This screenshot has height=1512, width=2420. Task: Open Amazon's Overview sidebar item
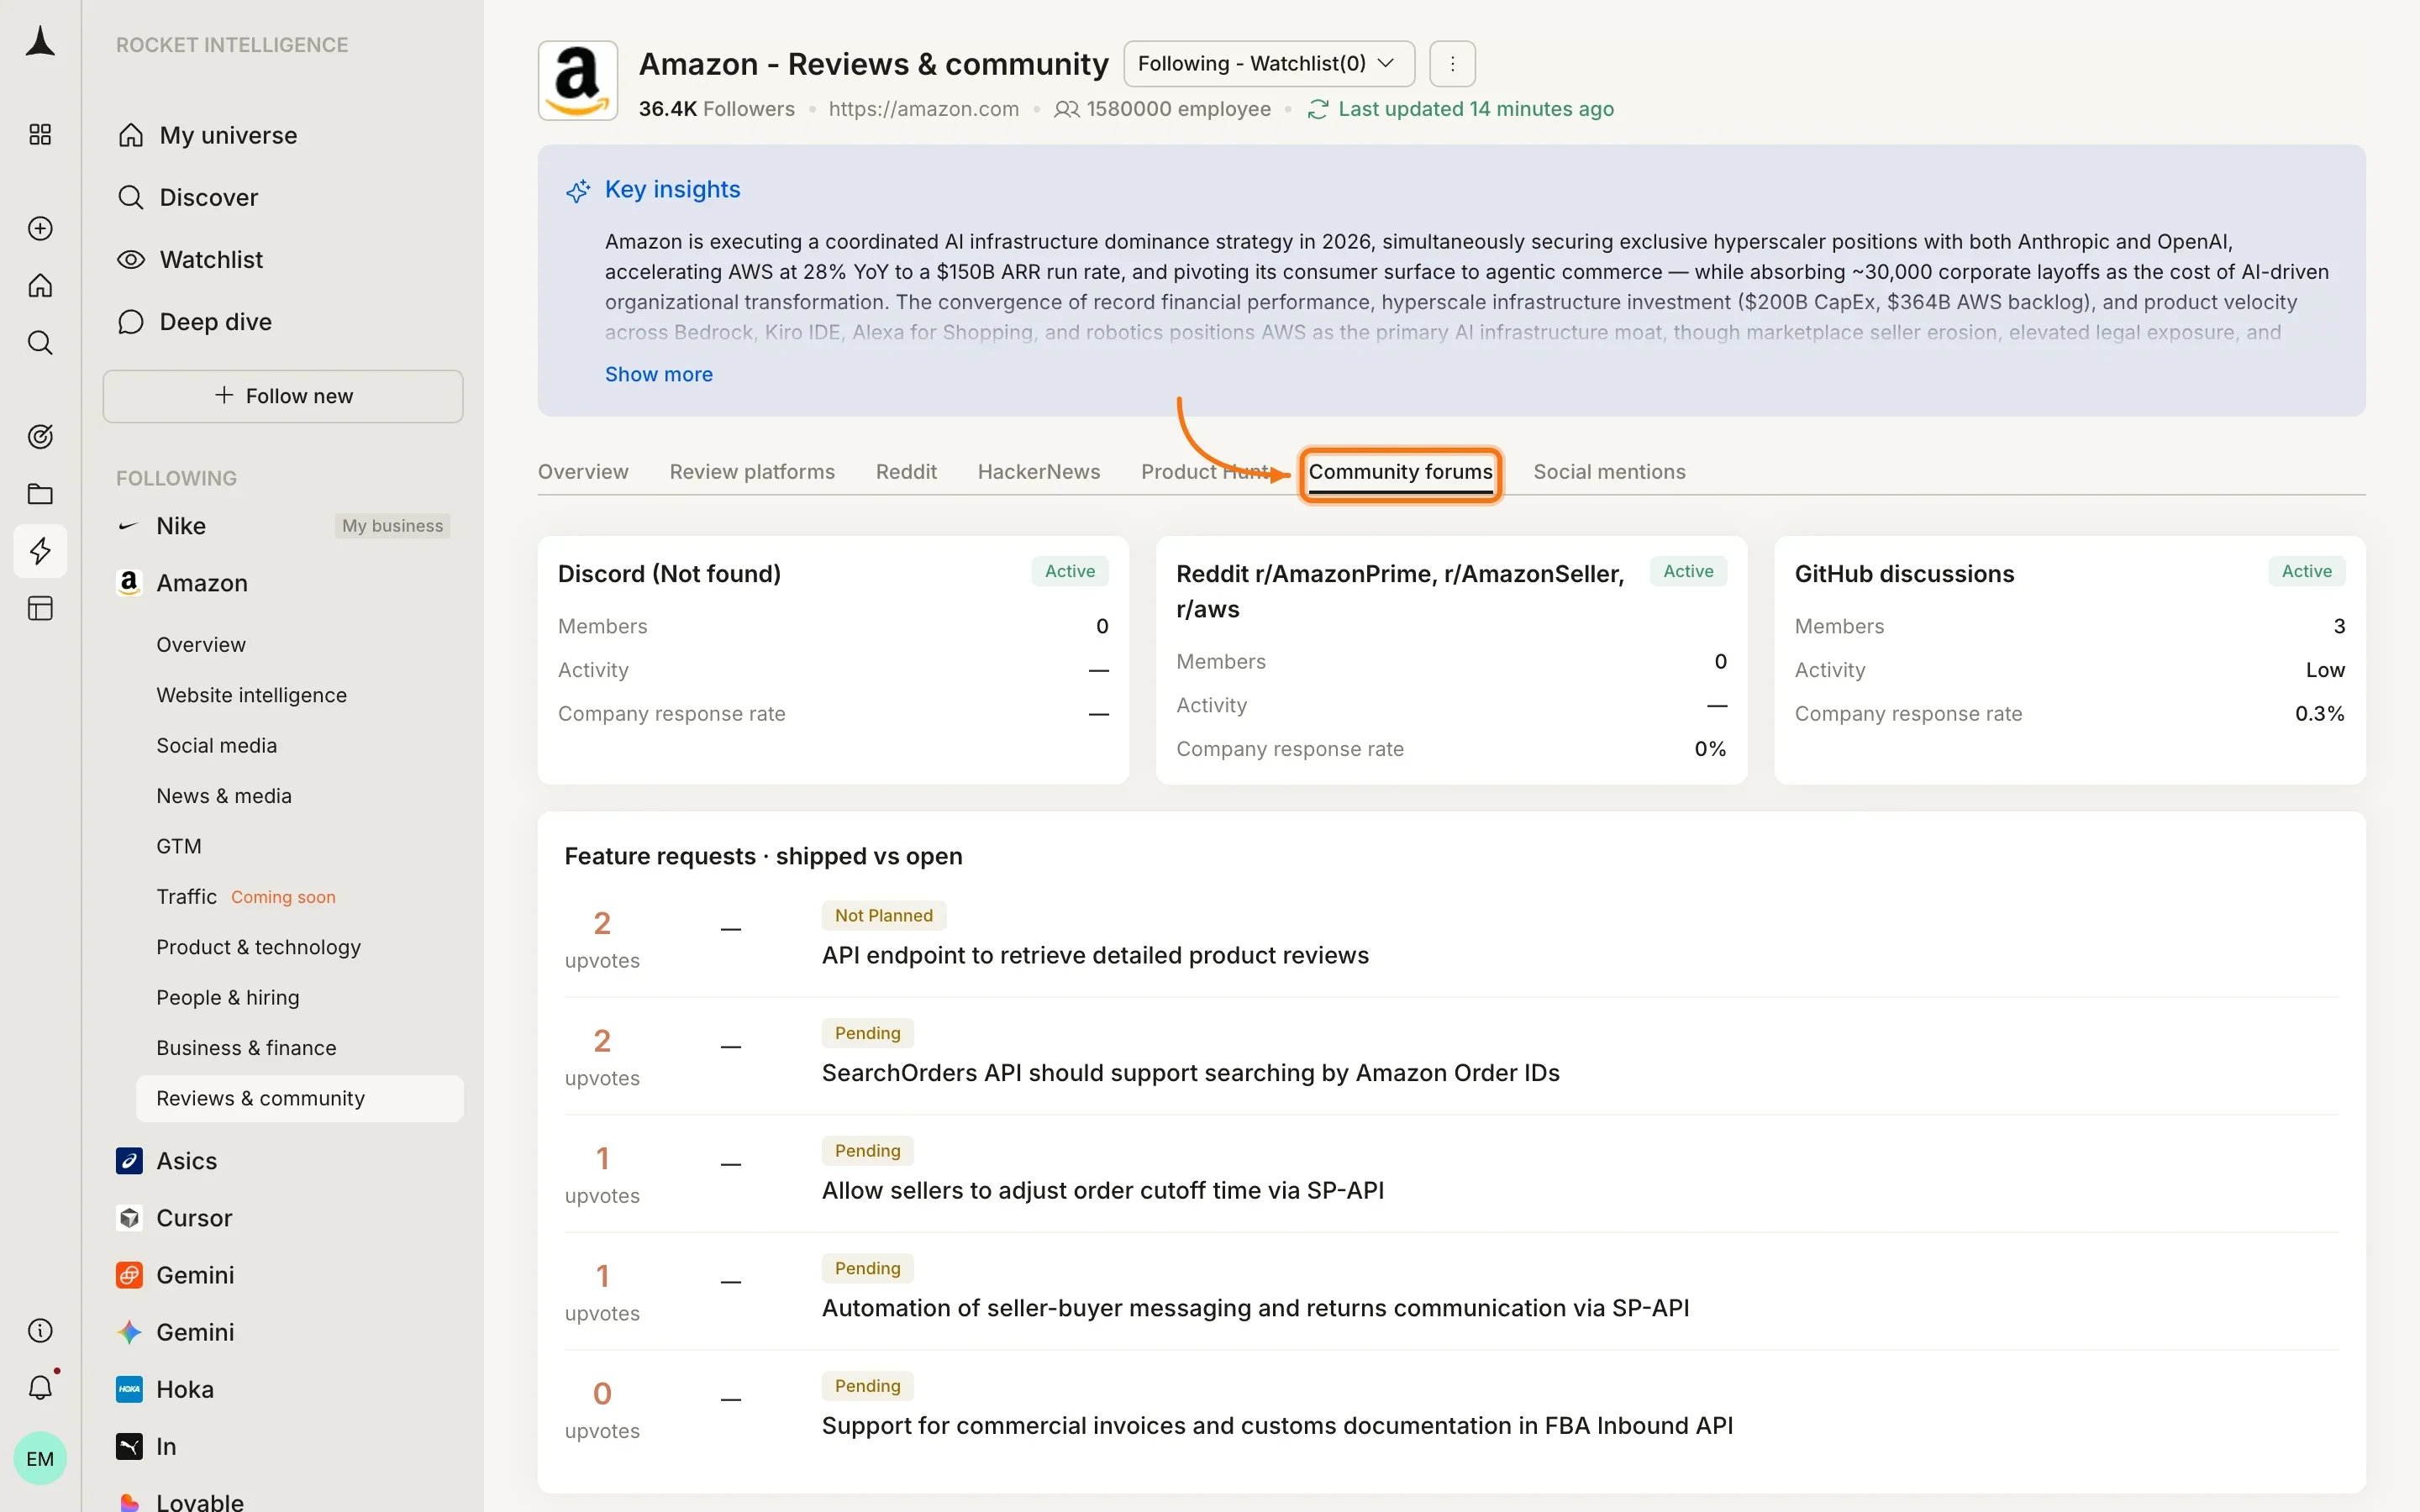(x=201, y=645)
